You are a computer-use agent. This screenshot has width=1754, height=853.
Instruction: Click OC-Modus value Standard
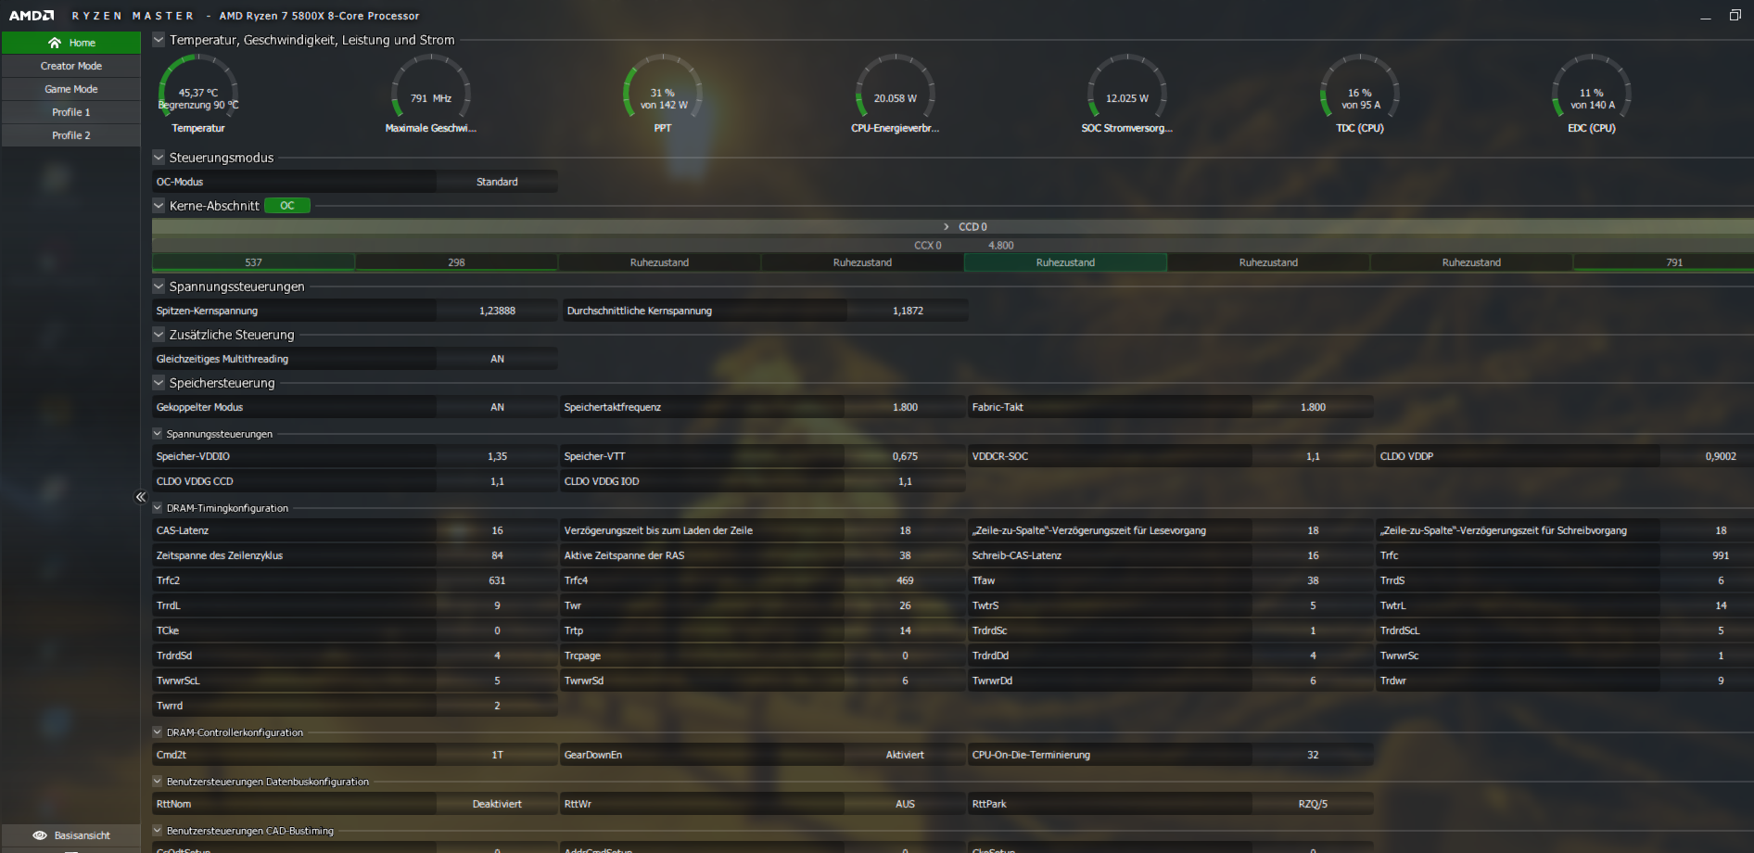[497, 182]
